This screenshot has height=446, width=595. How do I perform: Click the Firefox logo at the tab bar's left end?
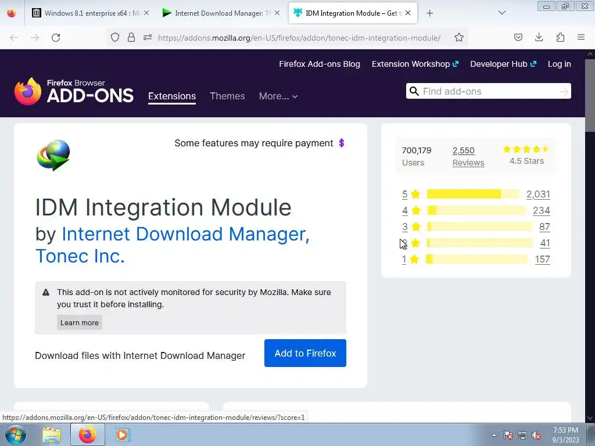pos(12,13)
